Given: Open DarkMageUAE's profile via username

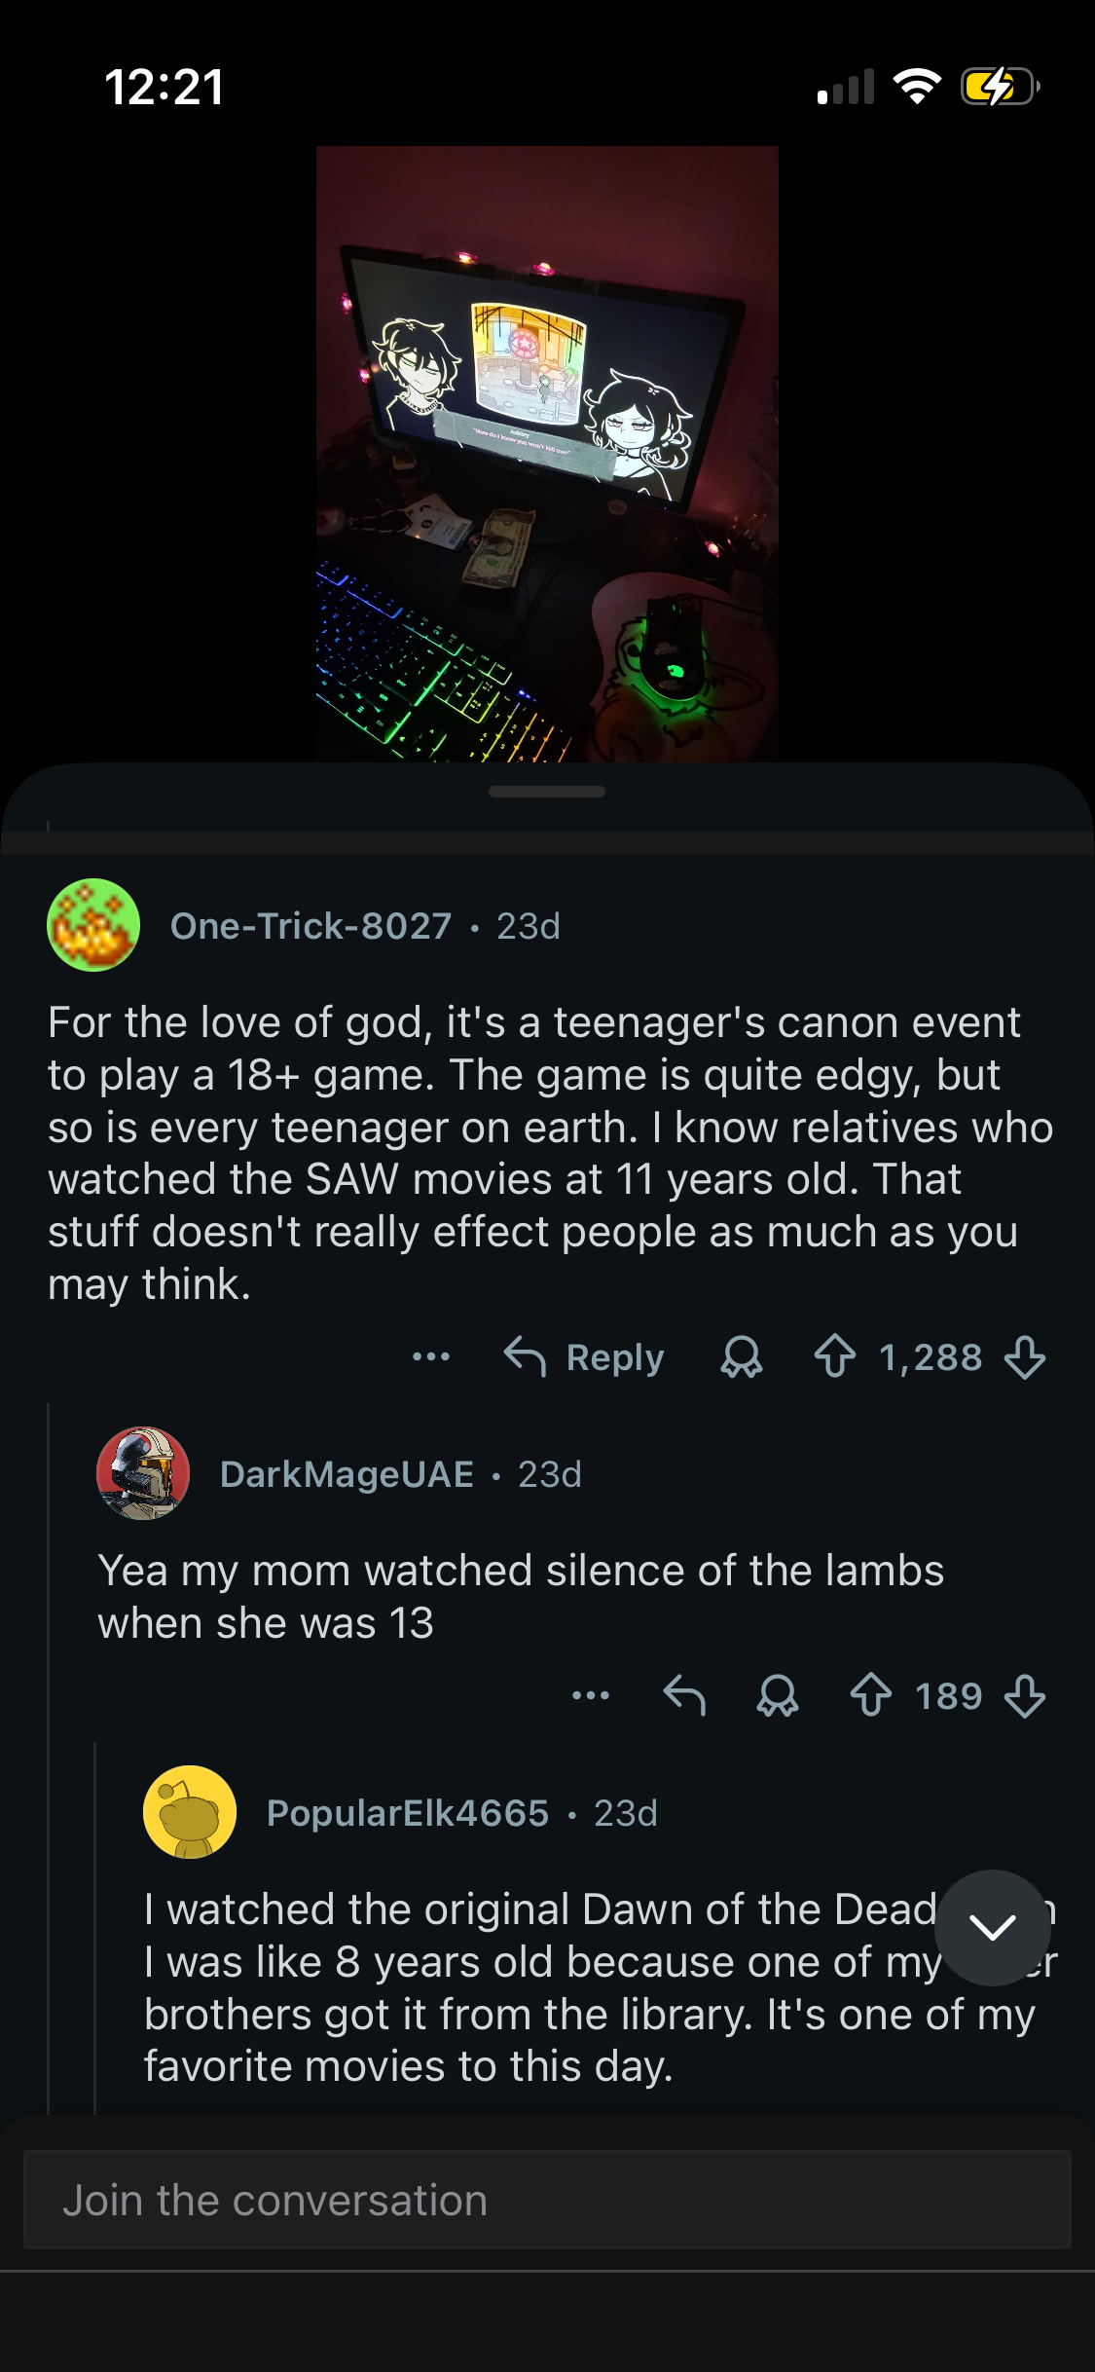Looking at the screenshot, I should [347, 1474].
